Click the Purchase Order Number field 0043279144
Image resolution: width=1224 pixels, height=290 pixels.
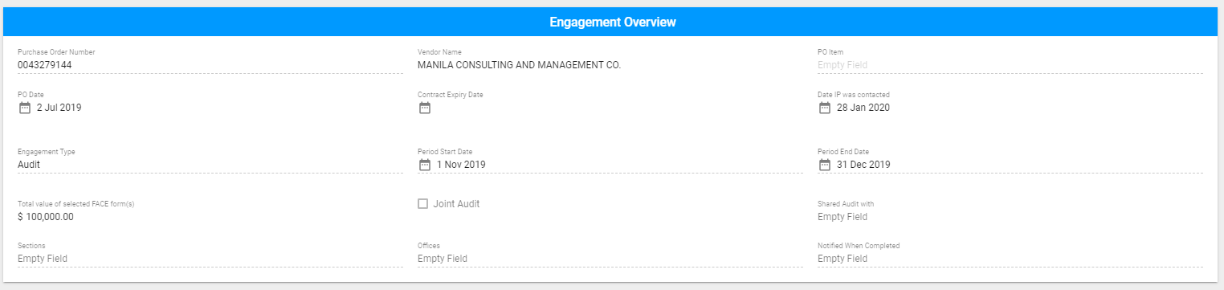[x=210, y=65]
